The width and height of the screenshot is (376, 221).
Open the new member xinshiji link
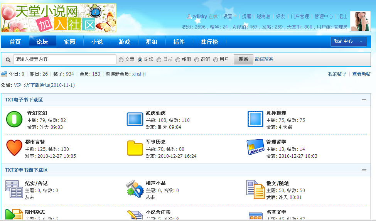click(x=139, y=74)
